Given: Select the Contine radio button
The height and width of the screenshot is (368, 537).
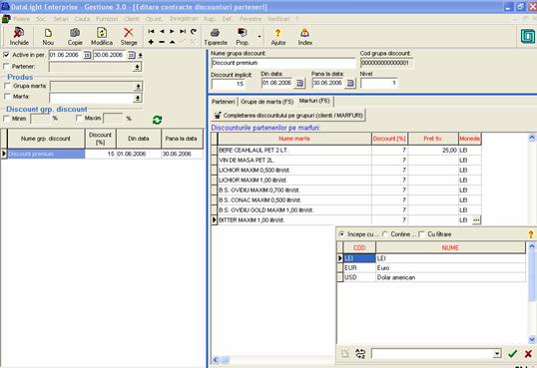Looking at the screenshot, I should (x=385, y=234).
